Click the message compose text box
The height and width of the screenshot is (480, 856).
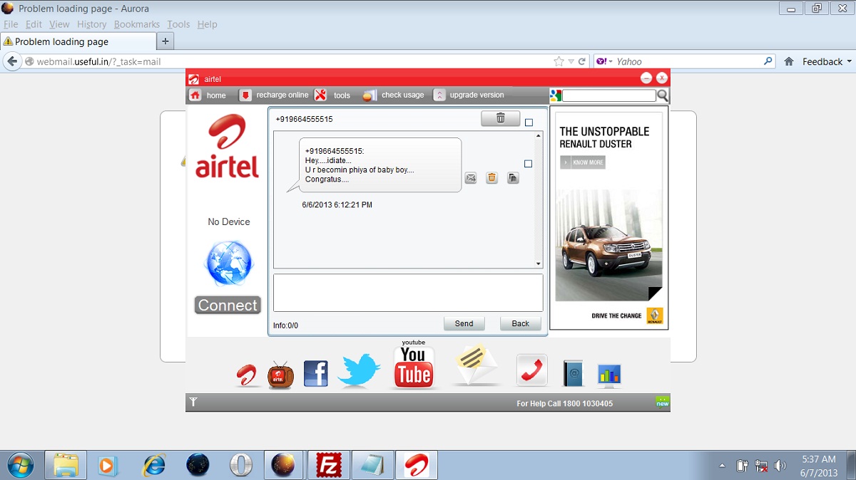(x=408, y=293)
